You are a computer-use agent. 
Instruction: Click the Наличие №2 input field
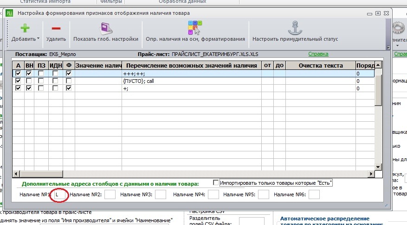coord(110,194)
